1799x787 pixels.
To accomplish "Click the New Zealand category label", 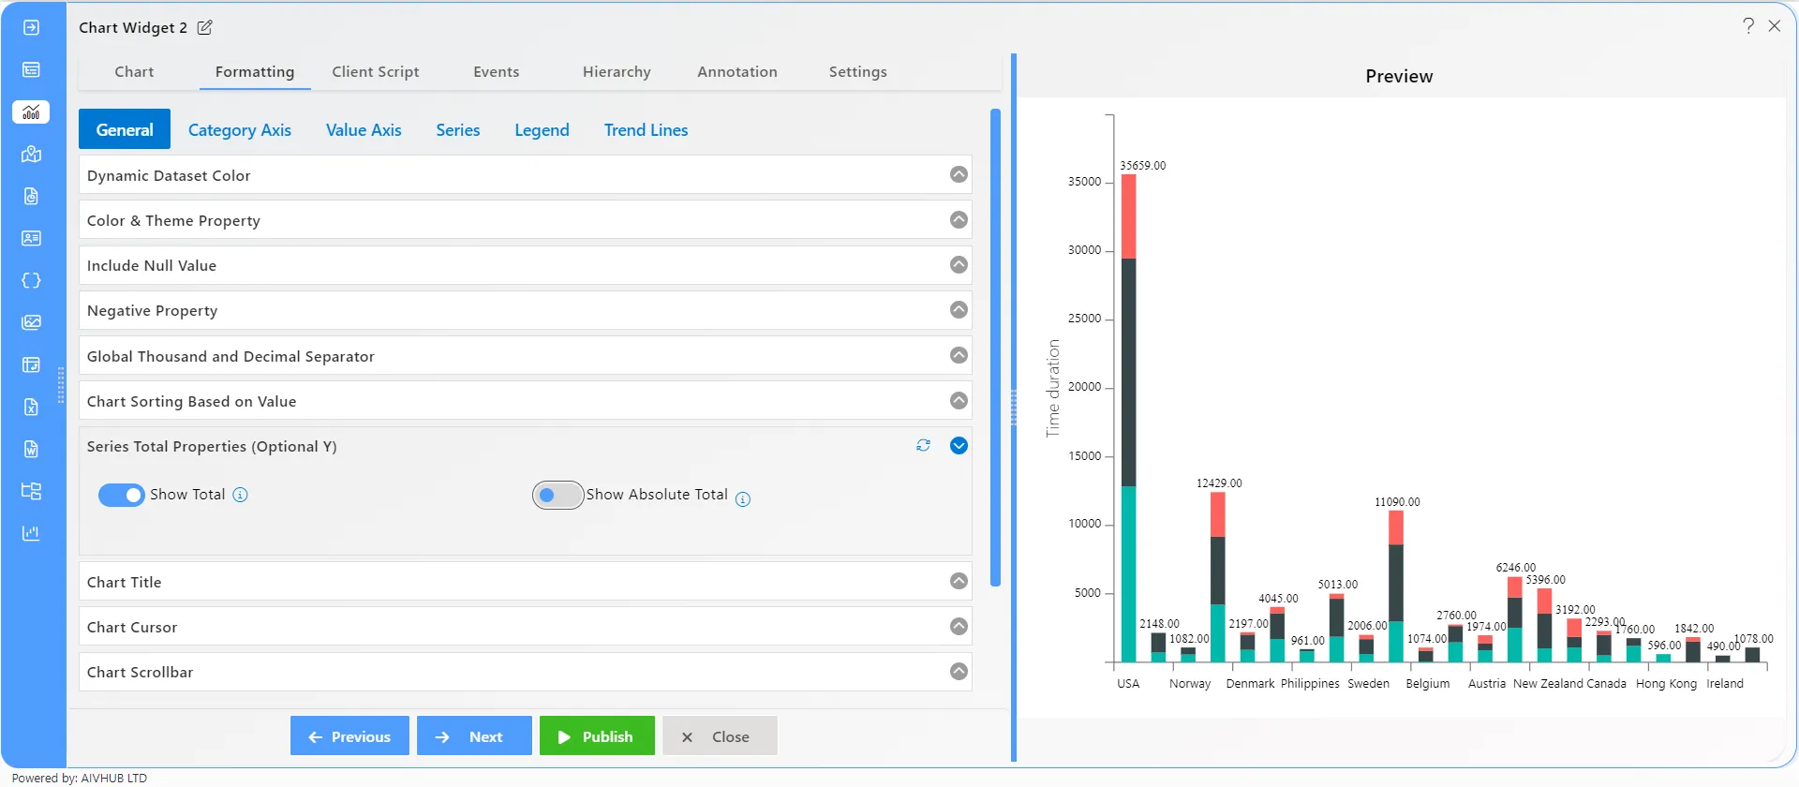I will [1548, 684].
